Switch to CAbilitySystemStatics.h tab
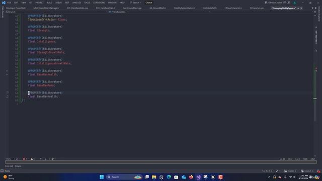The image size is (322, 181). point(184,8)
